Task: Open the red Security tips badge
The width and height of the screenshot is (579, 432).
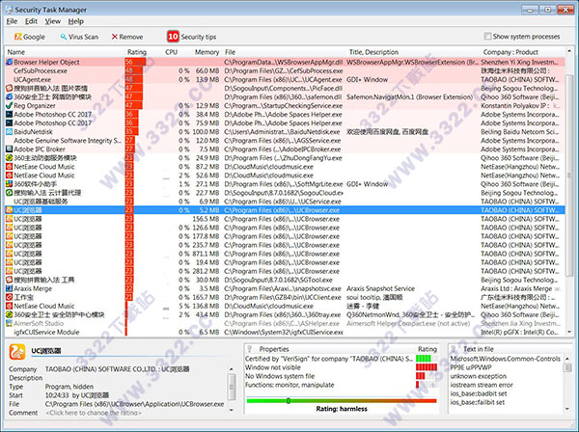Action: [173, 37]
